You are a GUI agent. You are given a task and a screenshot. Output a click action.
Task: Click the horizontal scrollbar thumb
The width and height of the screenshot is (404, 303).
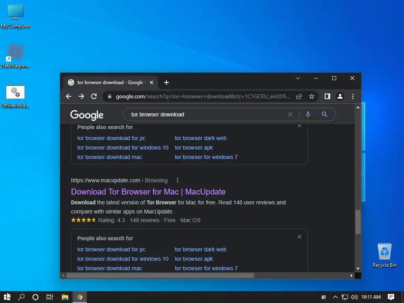(160, 275)
